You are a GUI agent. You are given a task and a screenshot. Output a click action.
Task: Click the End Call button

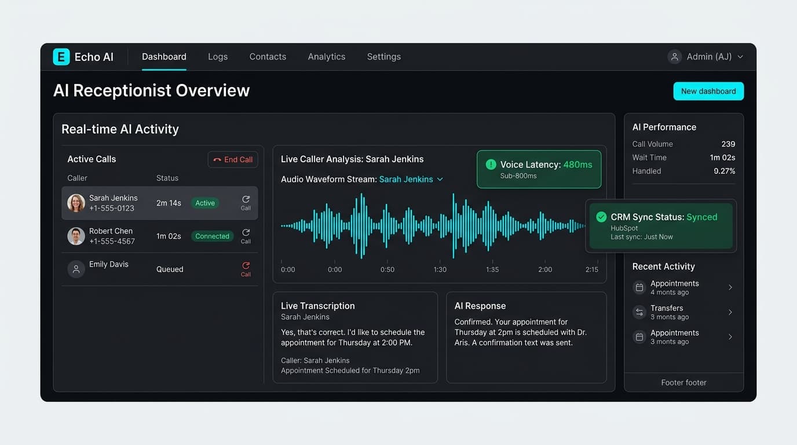[x=233, y=159]
